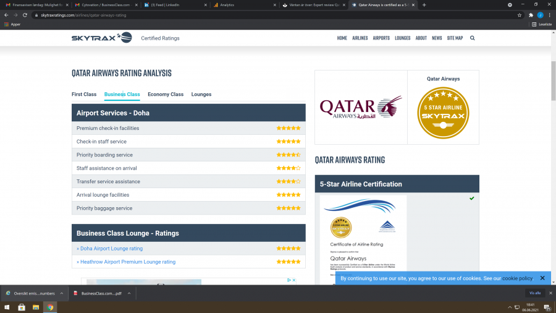Click the Skytrax logo

tap(102, 38)
